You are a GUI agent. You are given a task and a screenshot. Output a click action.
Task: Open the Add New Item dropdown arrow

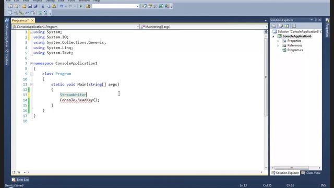tap(20, 6)
